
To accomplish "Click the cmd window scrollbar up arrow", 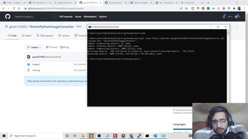I will (228, 31).
